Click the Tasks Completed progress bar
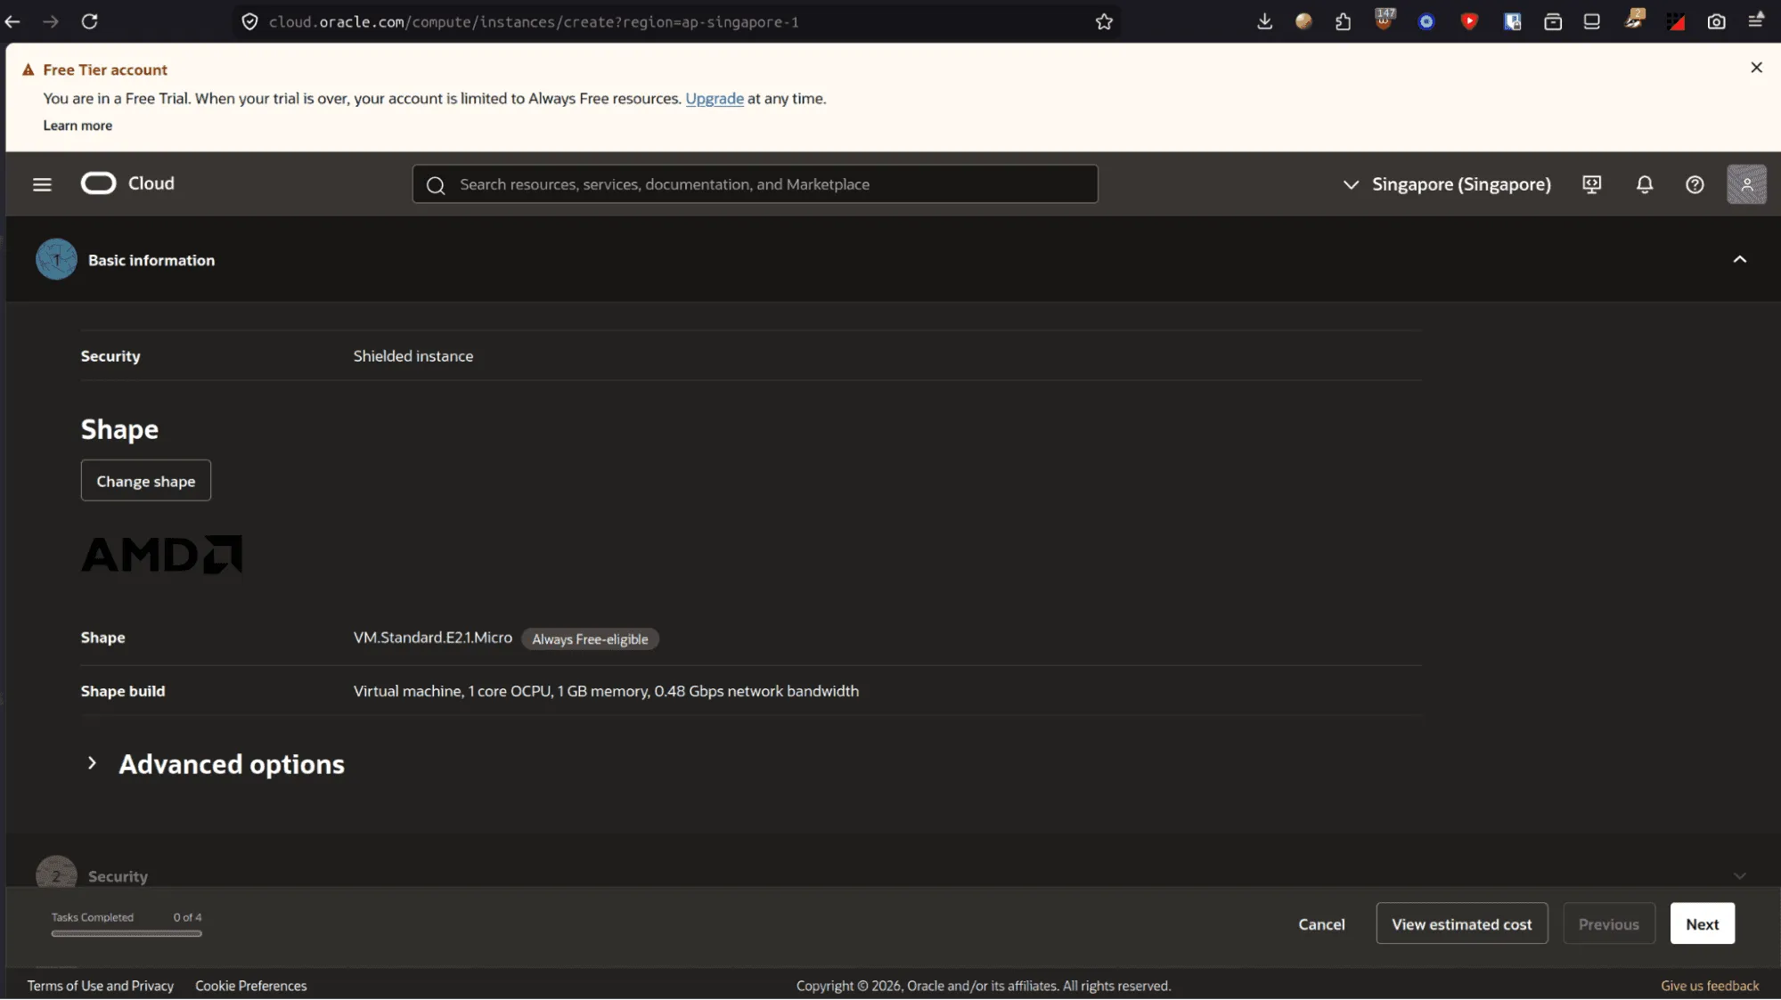The width and height of the screenshot is (1781, 1000). click(127, 934)
